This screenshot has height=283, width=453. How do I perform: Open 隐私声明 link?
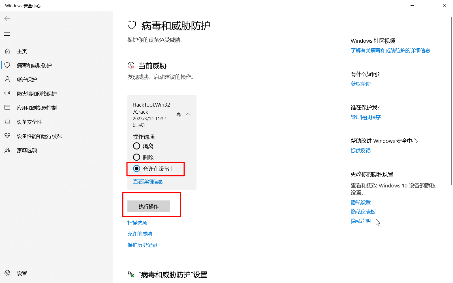click(x=361, y=221)
